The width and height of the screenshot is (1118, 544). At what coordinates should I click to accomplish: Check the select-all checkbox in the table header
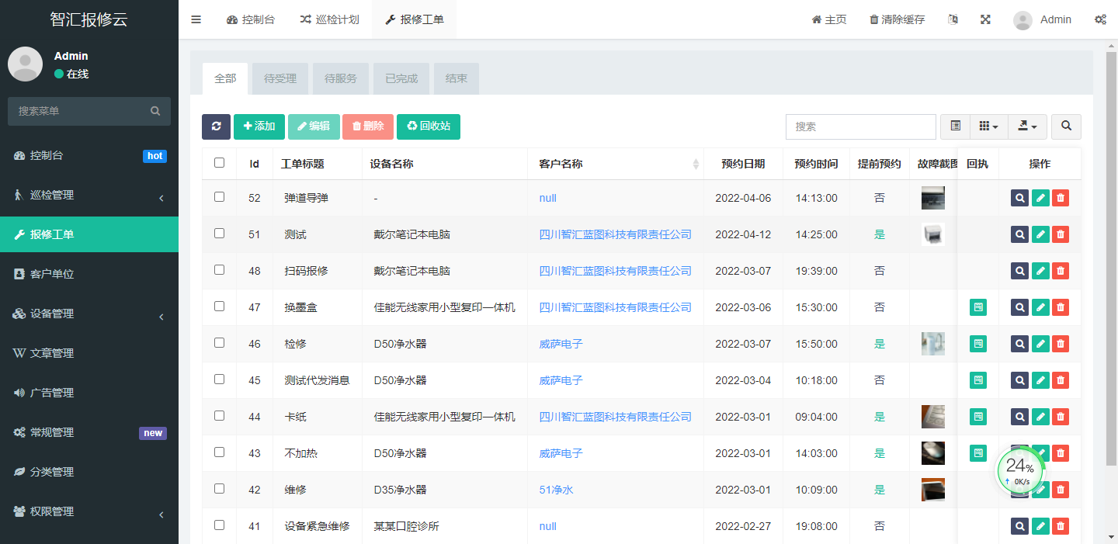pos(220,161)
